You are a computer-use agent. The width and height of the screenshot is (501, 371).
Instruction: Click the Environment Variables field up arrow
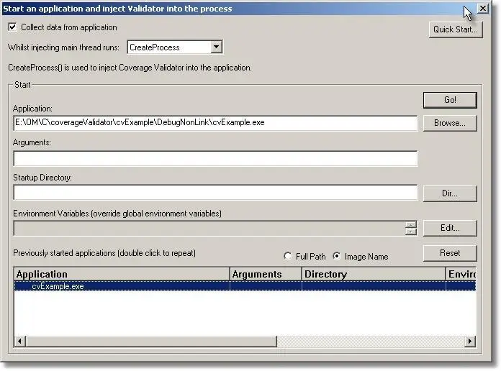pos(411,224)
